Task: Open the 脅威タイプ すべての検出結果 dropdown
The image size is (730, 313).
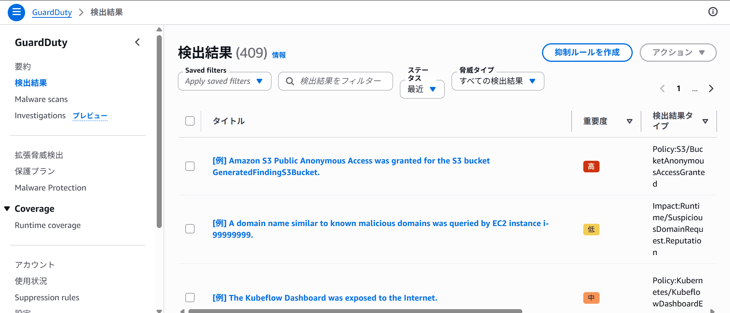Action: (498, 81)
